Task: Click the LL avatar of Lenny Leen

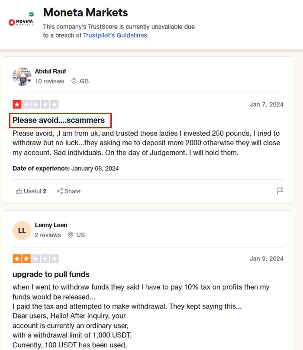Action: click(x=22, y=231)
